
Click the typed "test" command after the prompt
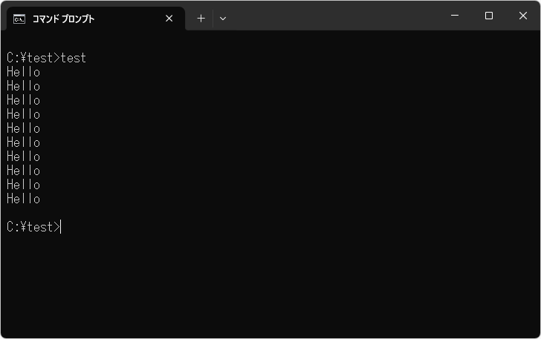click(x=74, y=58)
